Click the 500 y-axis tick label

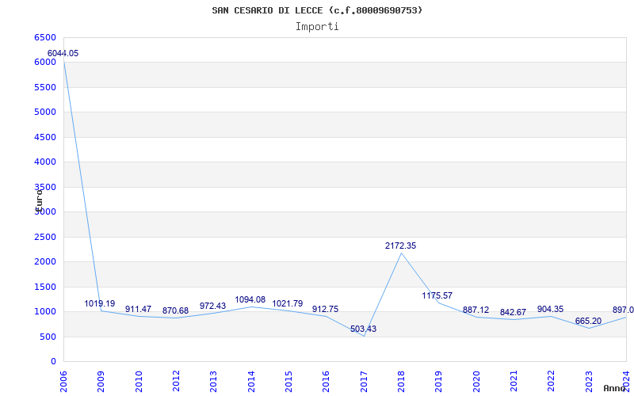coord(48,337)
